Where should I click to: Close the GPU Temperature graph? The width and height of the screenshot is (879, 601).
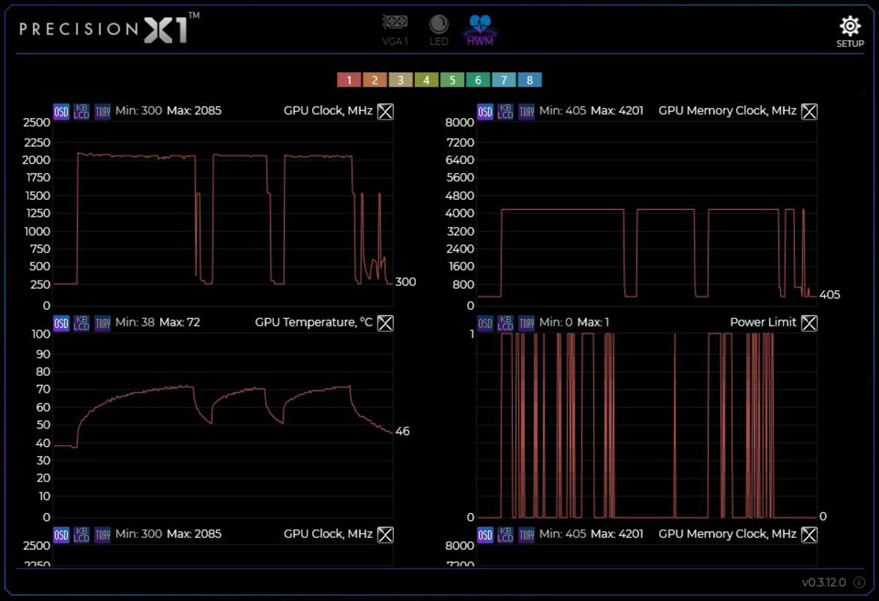point(385,323)
